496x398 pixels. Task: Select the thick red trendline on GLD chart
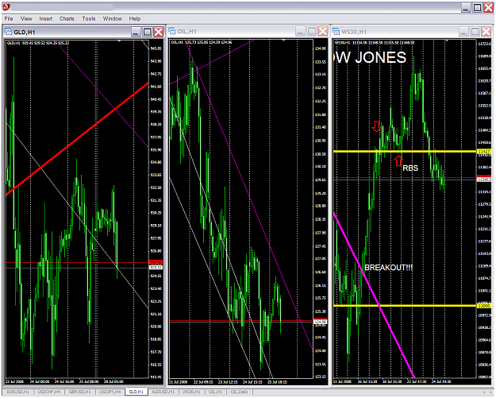[77, 139]
